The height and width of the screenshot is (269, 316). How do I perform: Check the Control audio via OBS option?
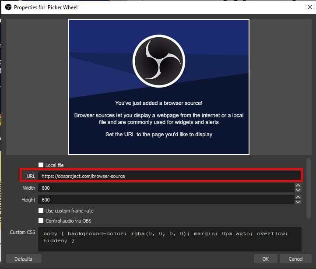point(41,221)
